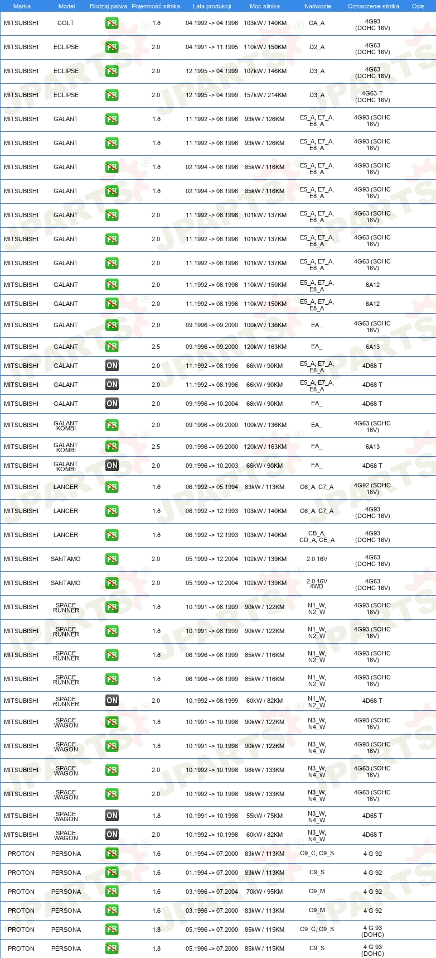Viewport: 436px width, 958px height.
Task: Click the 107kW / 146KM power value
Action: click(265, 71)
